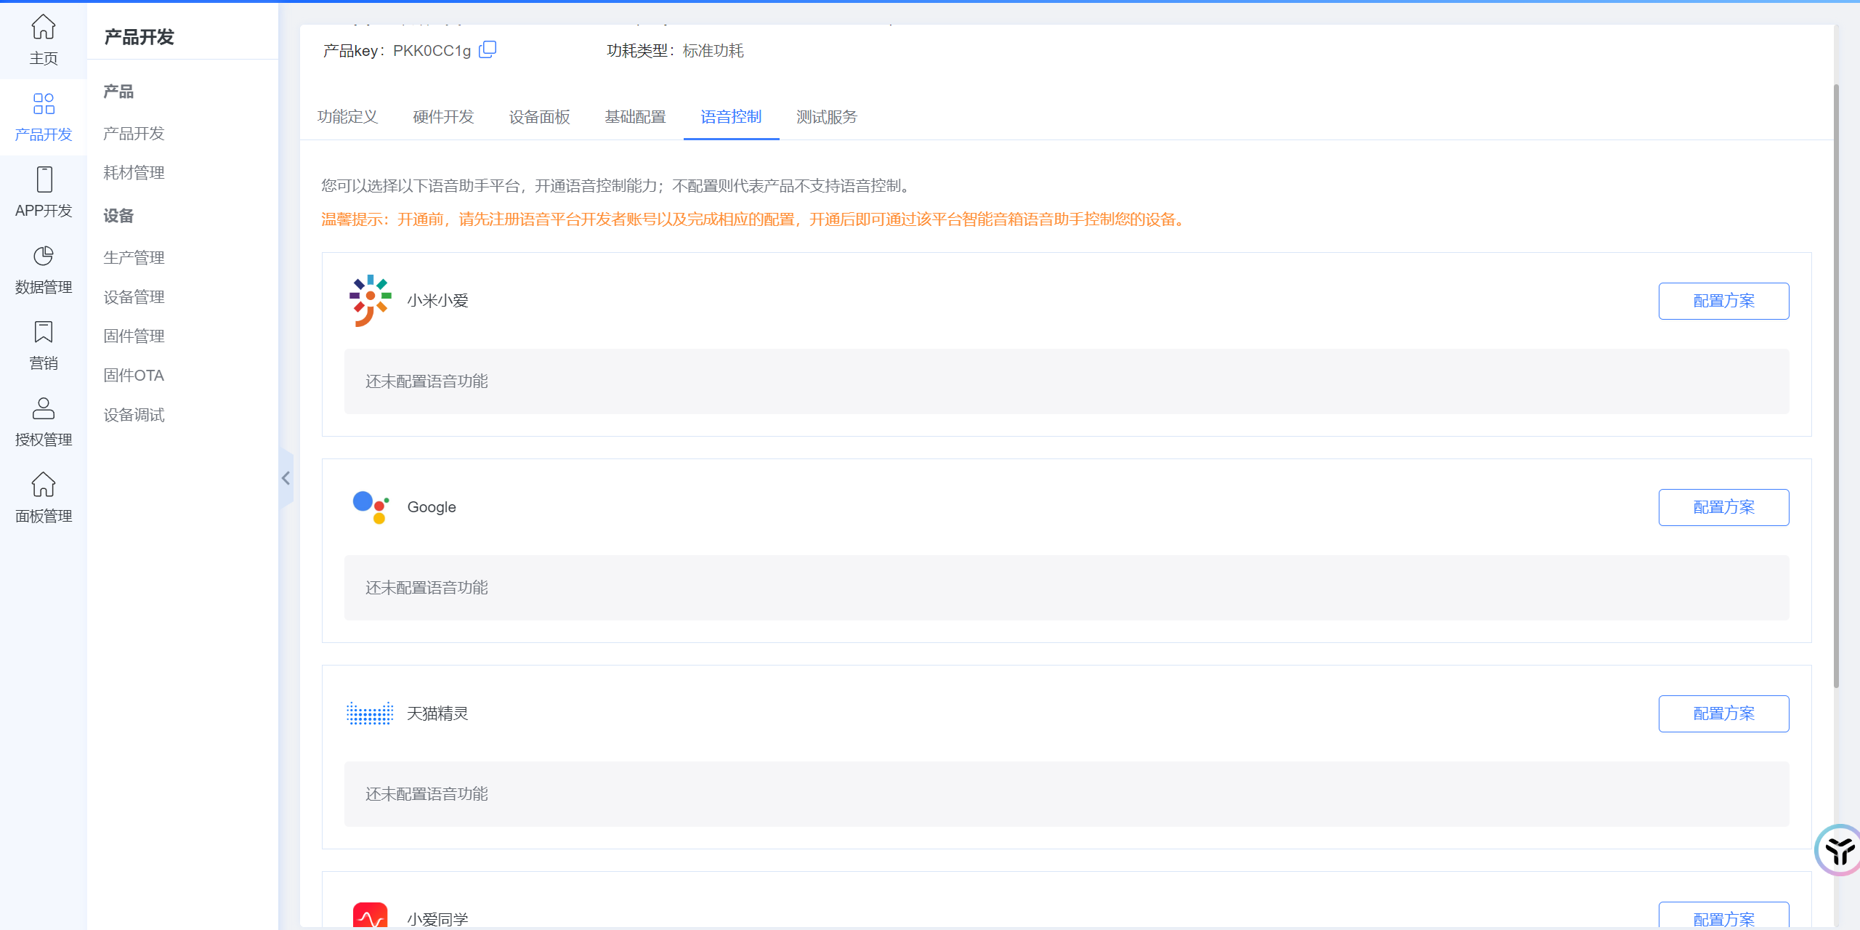Click 配置方案 for Google
Viewport: 1860px width, 930px height.
point(1723,507)
